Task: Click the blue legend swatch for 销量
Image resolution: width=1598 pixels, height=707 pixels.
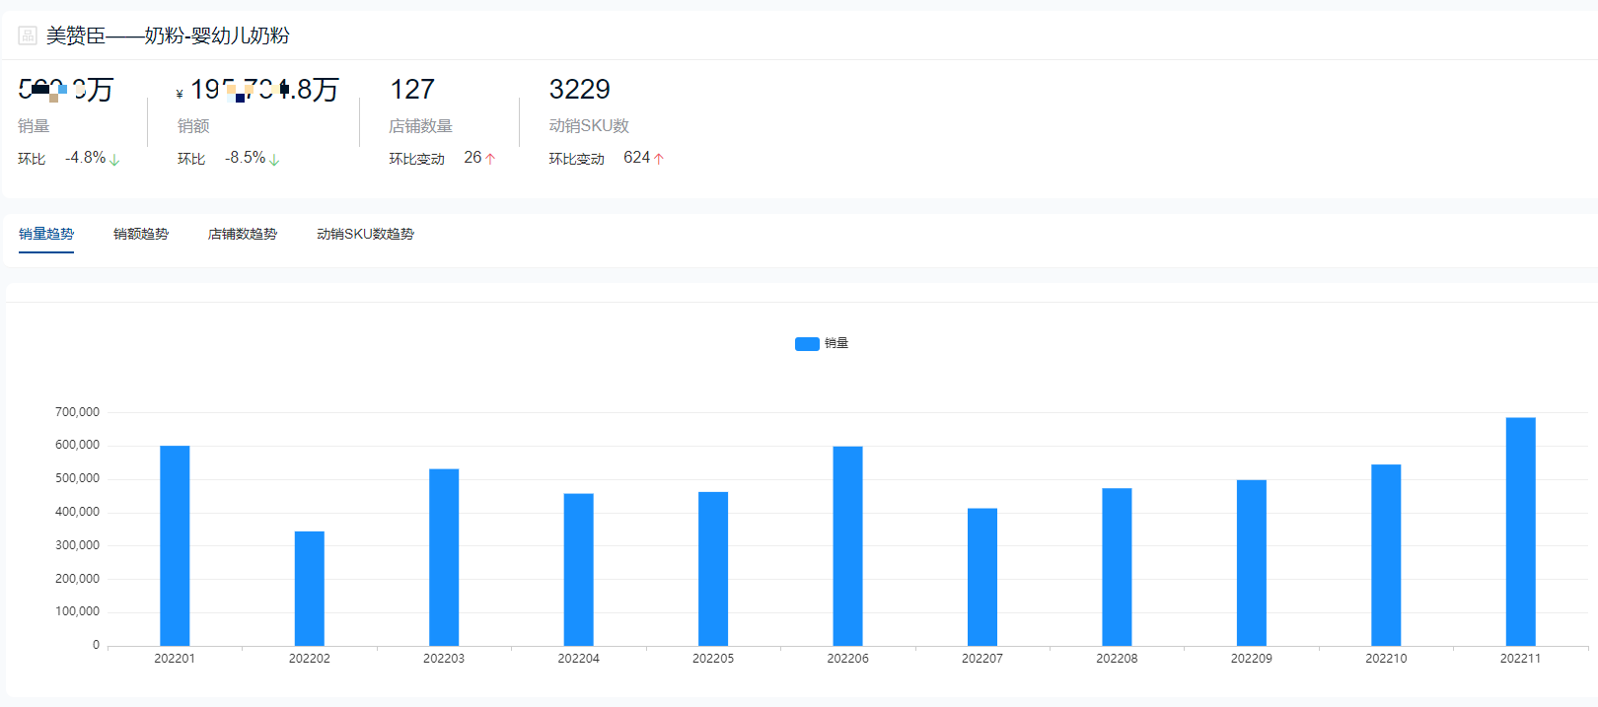Action: click(807, 343)
